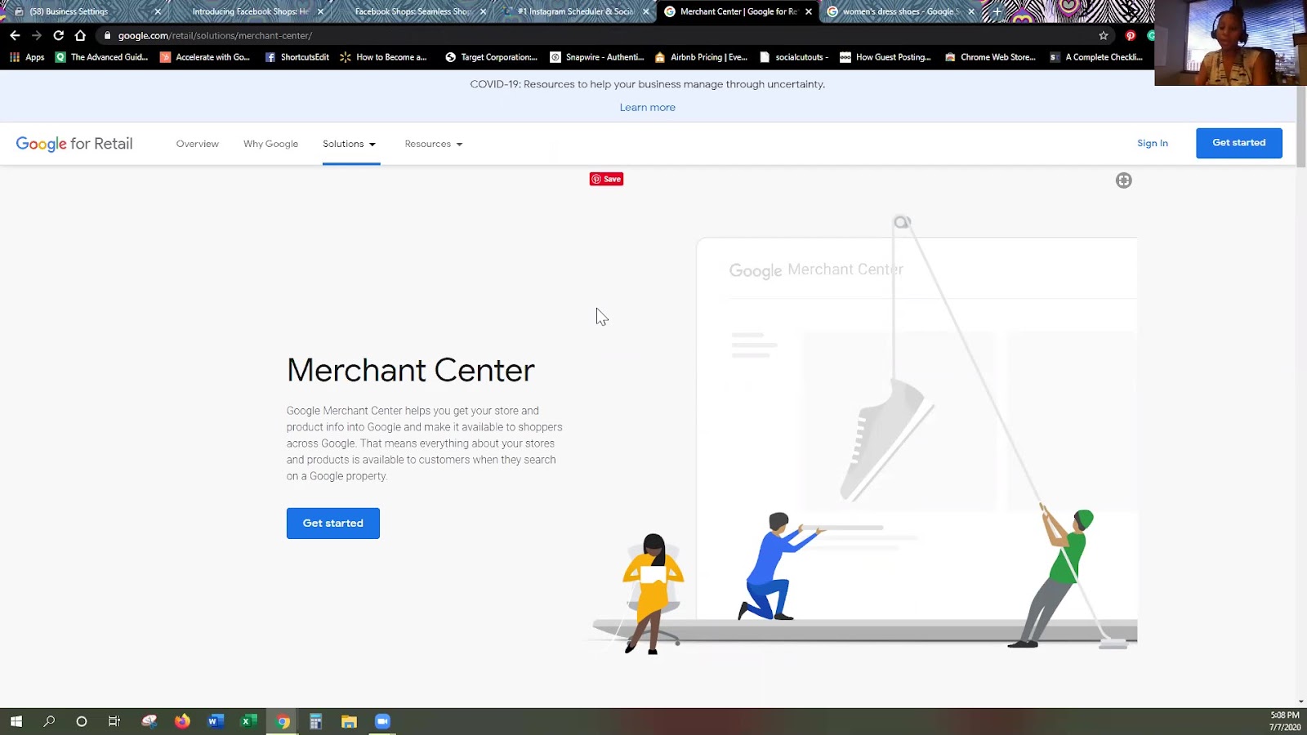Click the page vertical scrollbar
Screen dimensions: 1307x735
1301,127
